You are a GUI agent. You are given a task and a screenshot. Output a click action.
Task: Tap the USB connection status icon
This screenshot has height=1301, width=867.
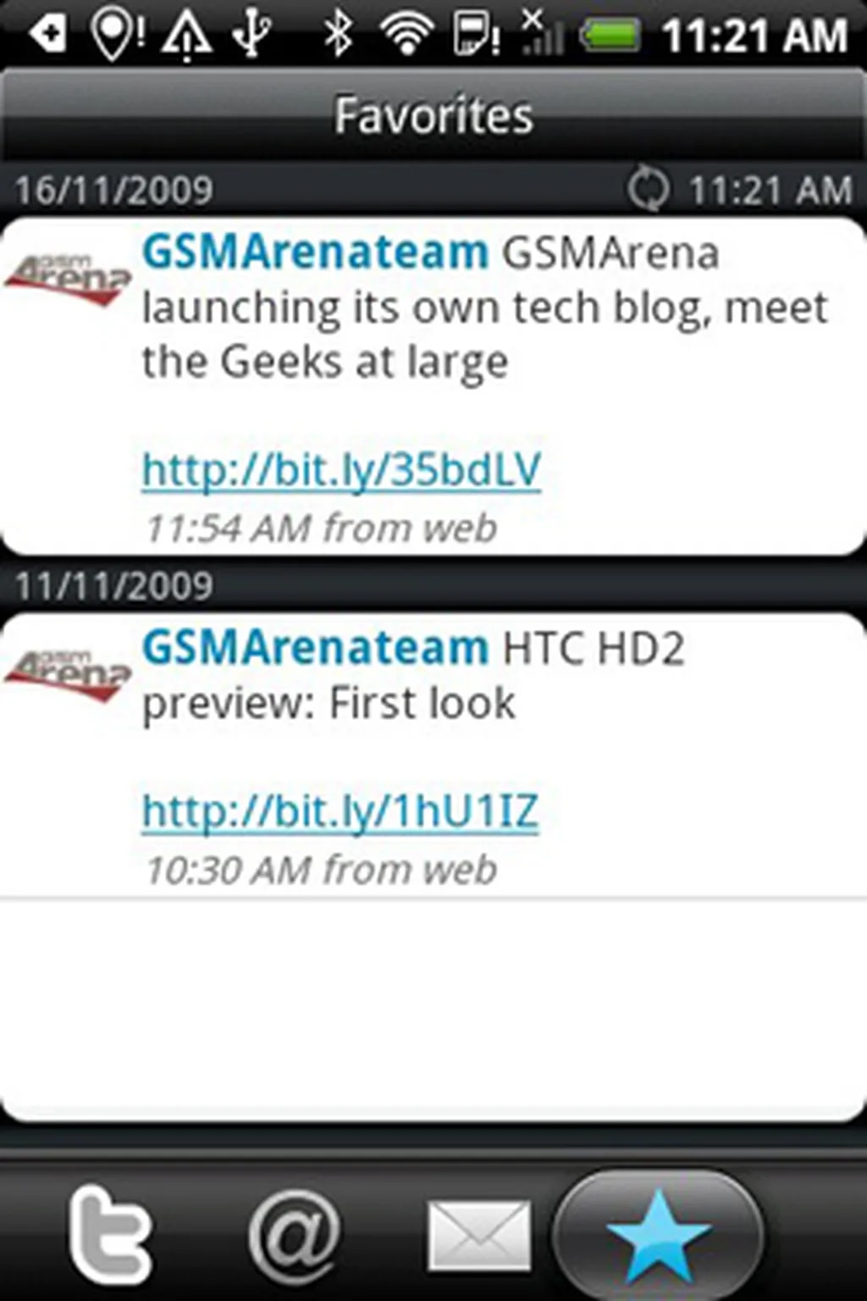point(252,36)
